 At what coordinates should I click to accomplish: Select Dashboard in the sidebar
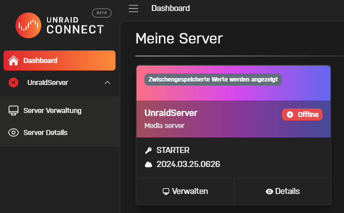coord(59,60)
